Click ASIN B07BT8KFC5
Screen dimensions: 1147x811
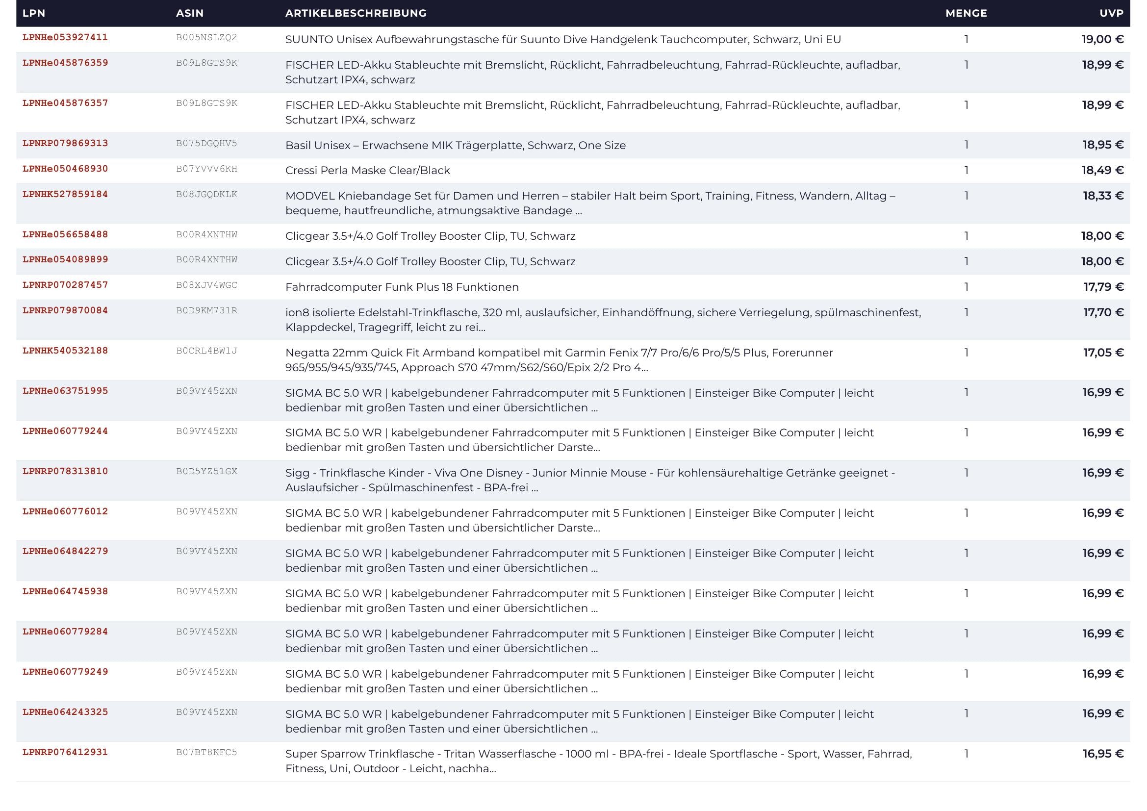tap(206, 752)
